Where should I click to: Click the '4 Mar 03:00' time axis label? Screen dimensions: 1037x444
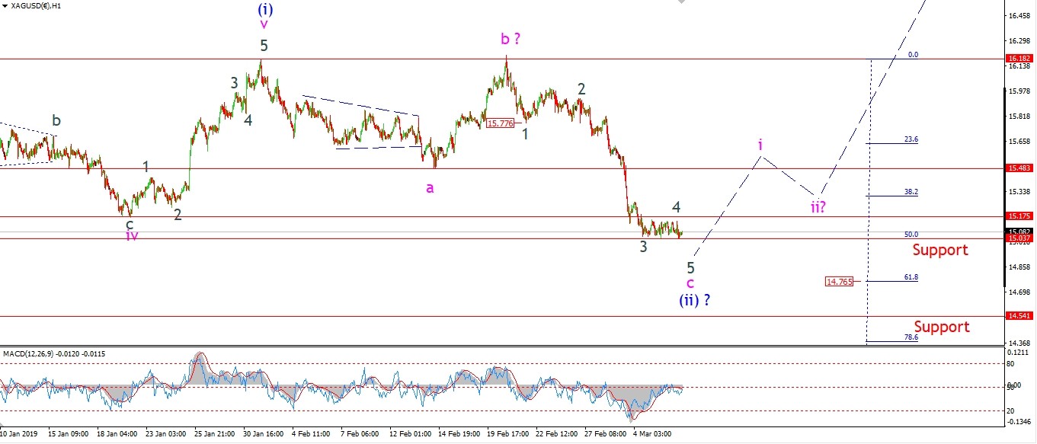click(653, 434)
